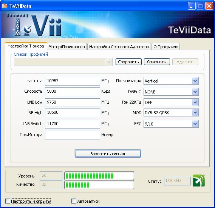The height and width of the screenshot is (208, 215).
Task: Open the Настройки Сетевого Адаптера tab
Action: tap(119, 47)
